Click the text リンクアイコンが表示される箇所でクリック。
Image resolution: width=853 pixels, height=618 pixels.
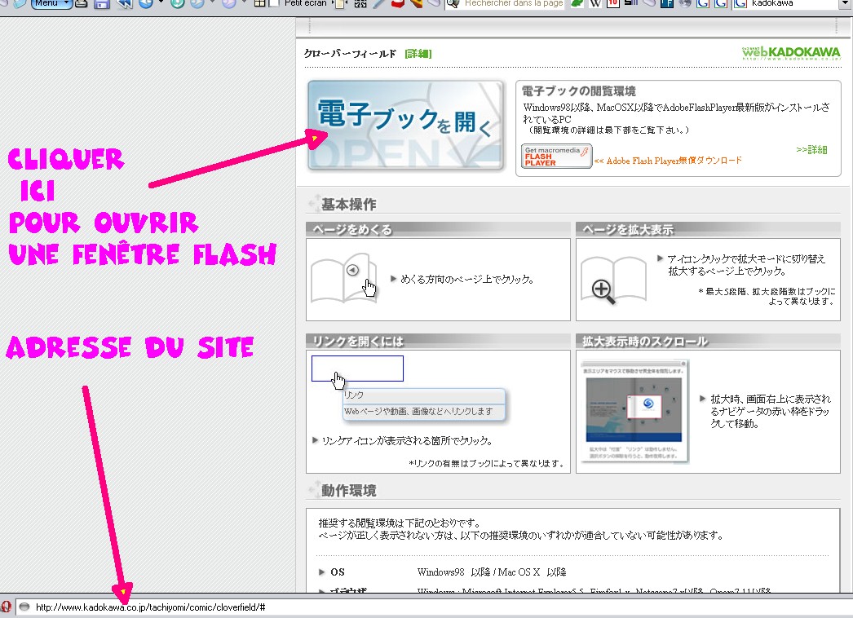407,440
